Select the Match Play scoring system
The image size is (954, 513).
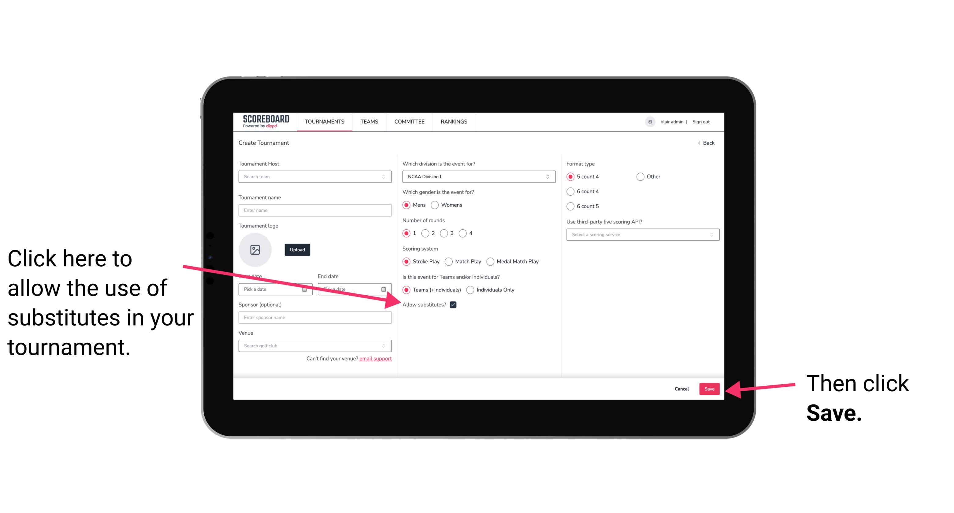coord(449,261)
